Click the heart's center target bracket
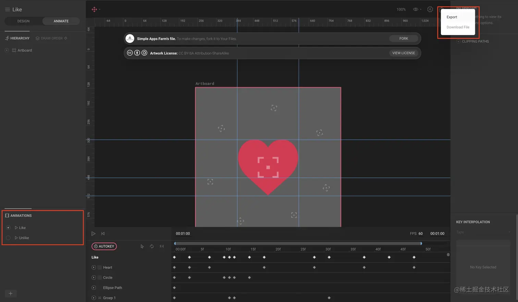518x302 pixels. point(268,167)
